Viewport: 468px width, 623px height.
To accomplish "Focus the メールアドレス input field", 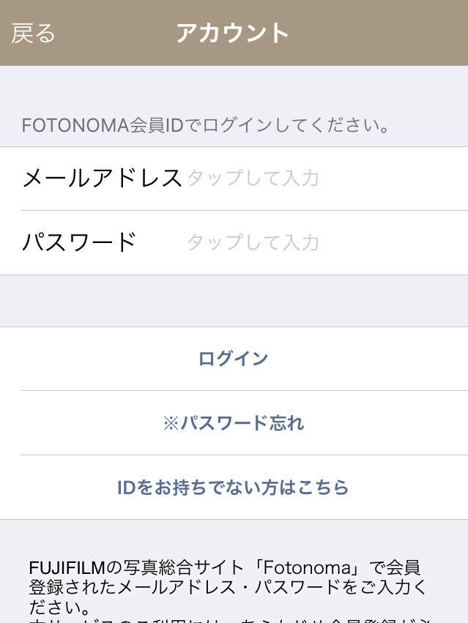I will click(x=322, y=178).
